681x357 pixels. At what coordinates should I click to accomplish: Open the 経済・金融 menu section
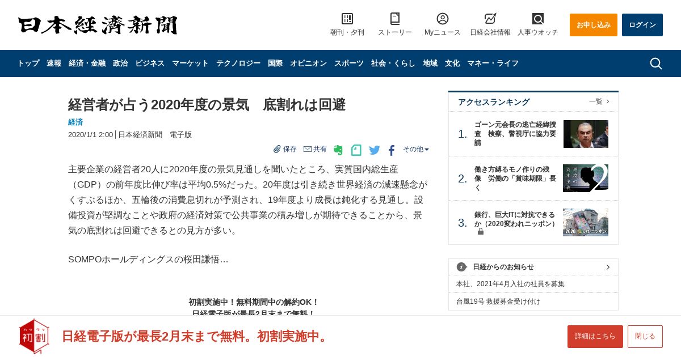pos(87,63)
